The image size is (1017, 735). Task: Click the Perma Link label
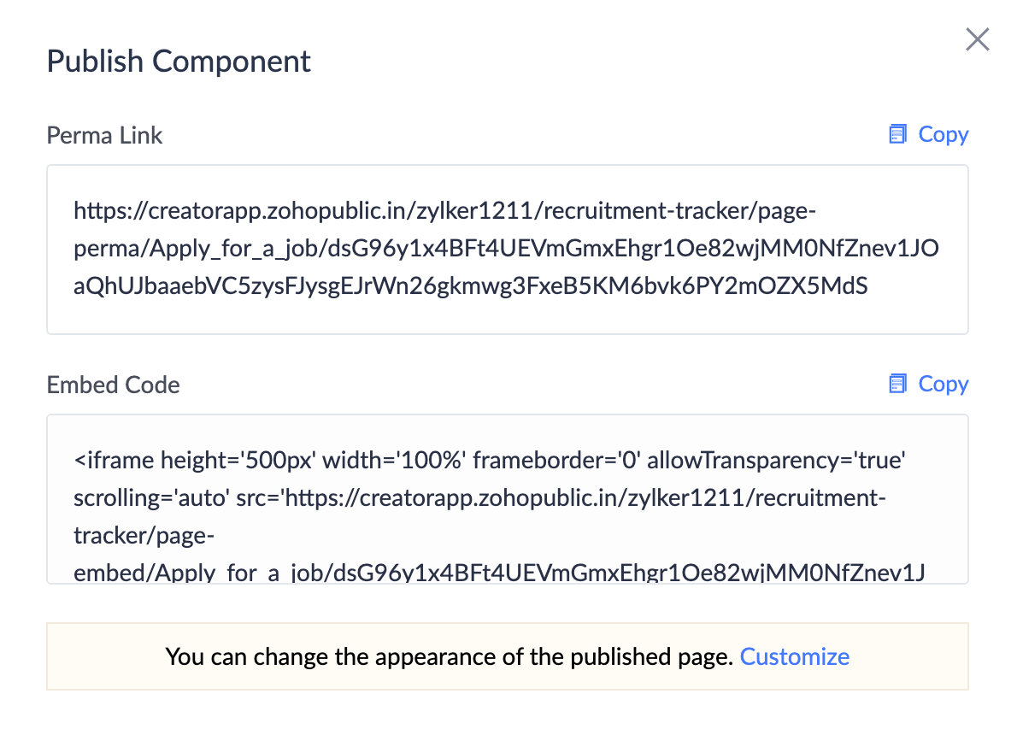point(104,135)
